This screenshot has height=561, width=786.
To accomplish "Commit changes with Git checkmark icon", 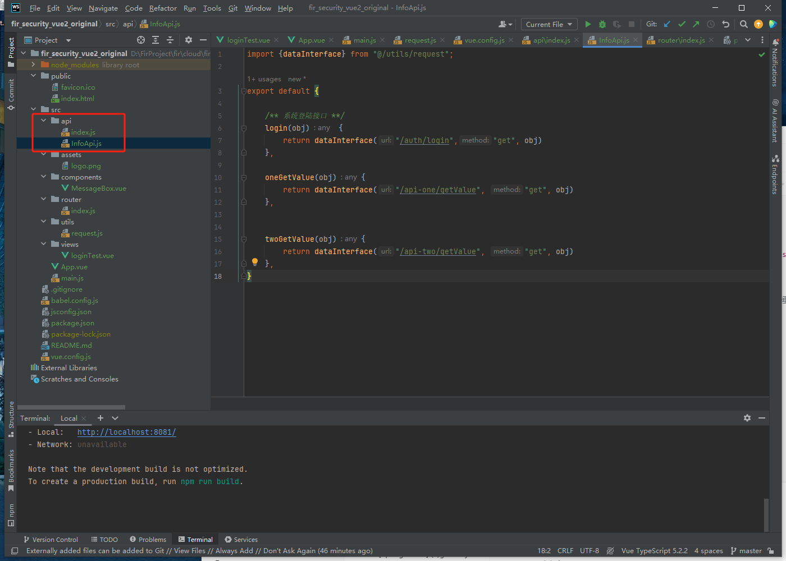I will point(682,24).
